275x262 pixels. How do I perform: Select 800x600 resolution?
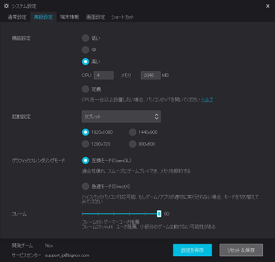133,144
